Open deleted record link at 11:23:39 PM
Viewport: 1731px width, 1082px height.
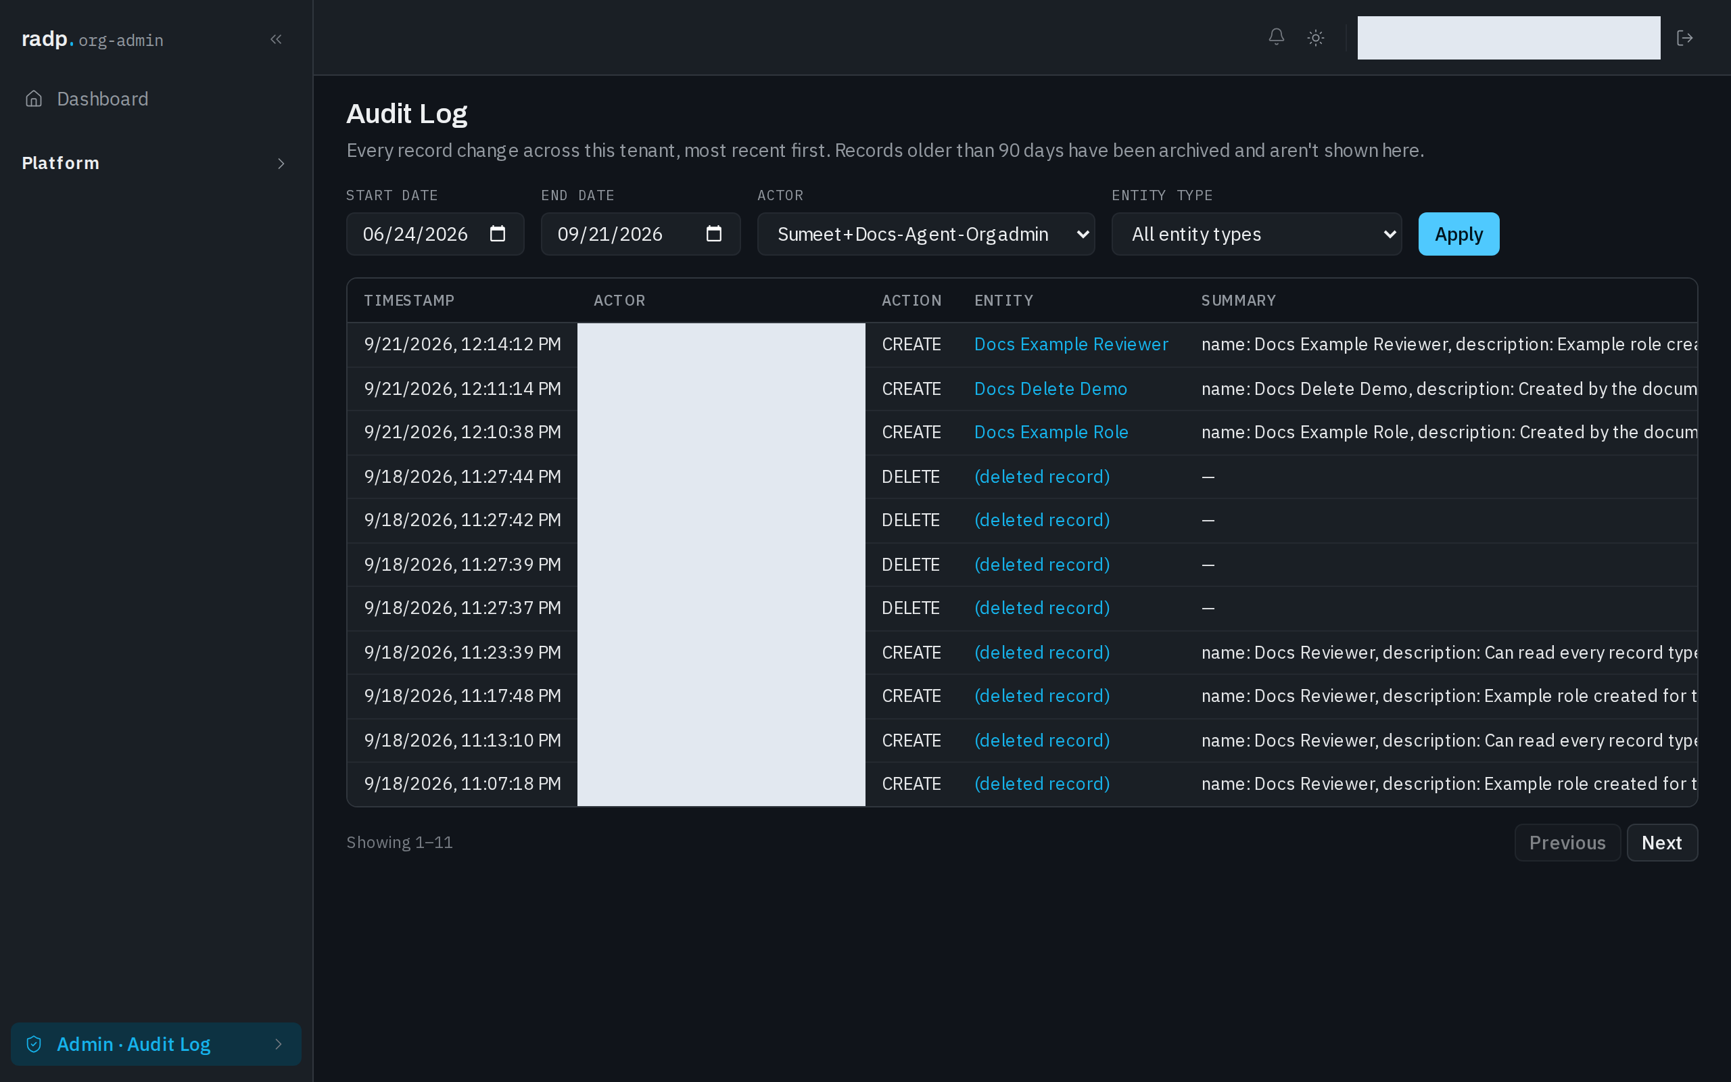(x=1041, y=653)
